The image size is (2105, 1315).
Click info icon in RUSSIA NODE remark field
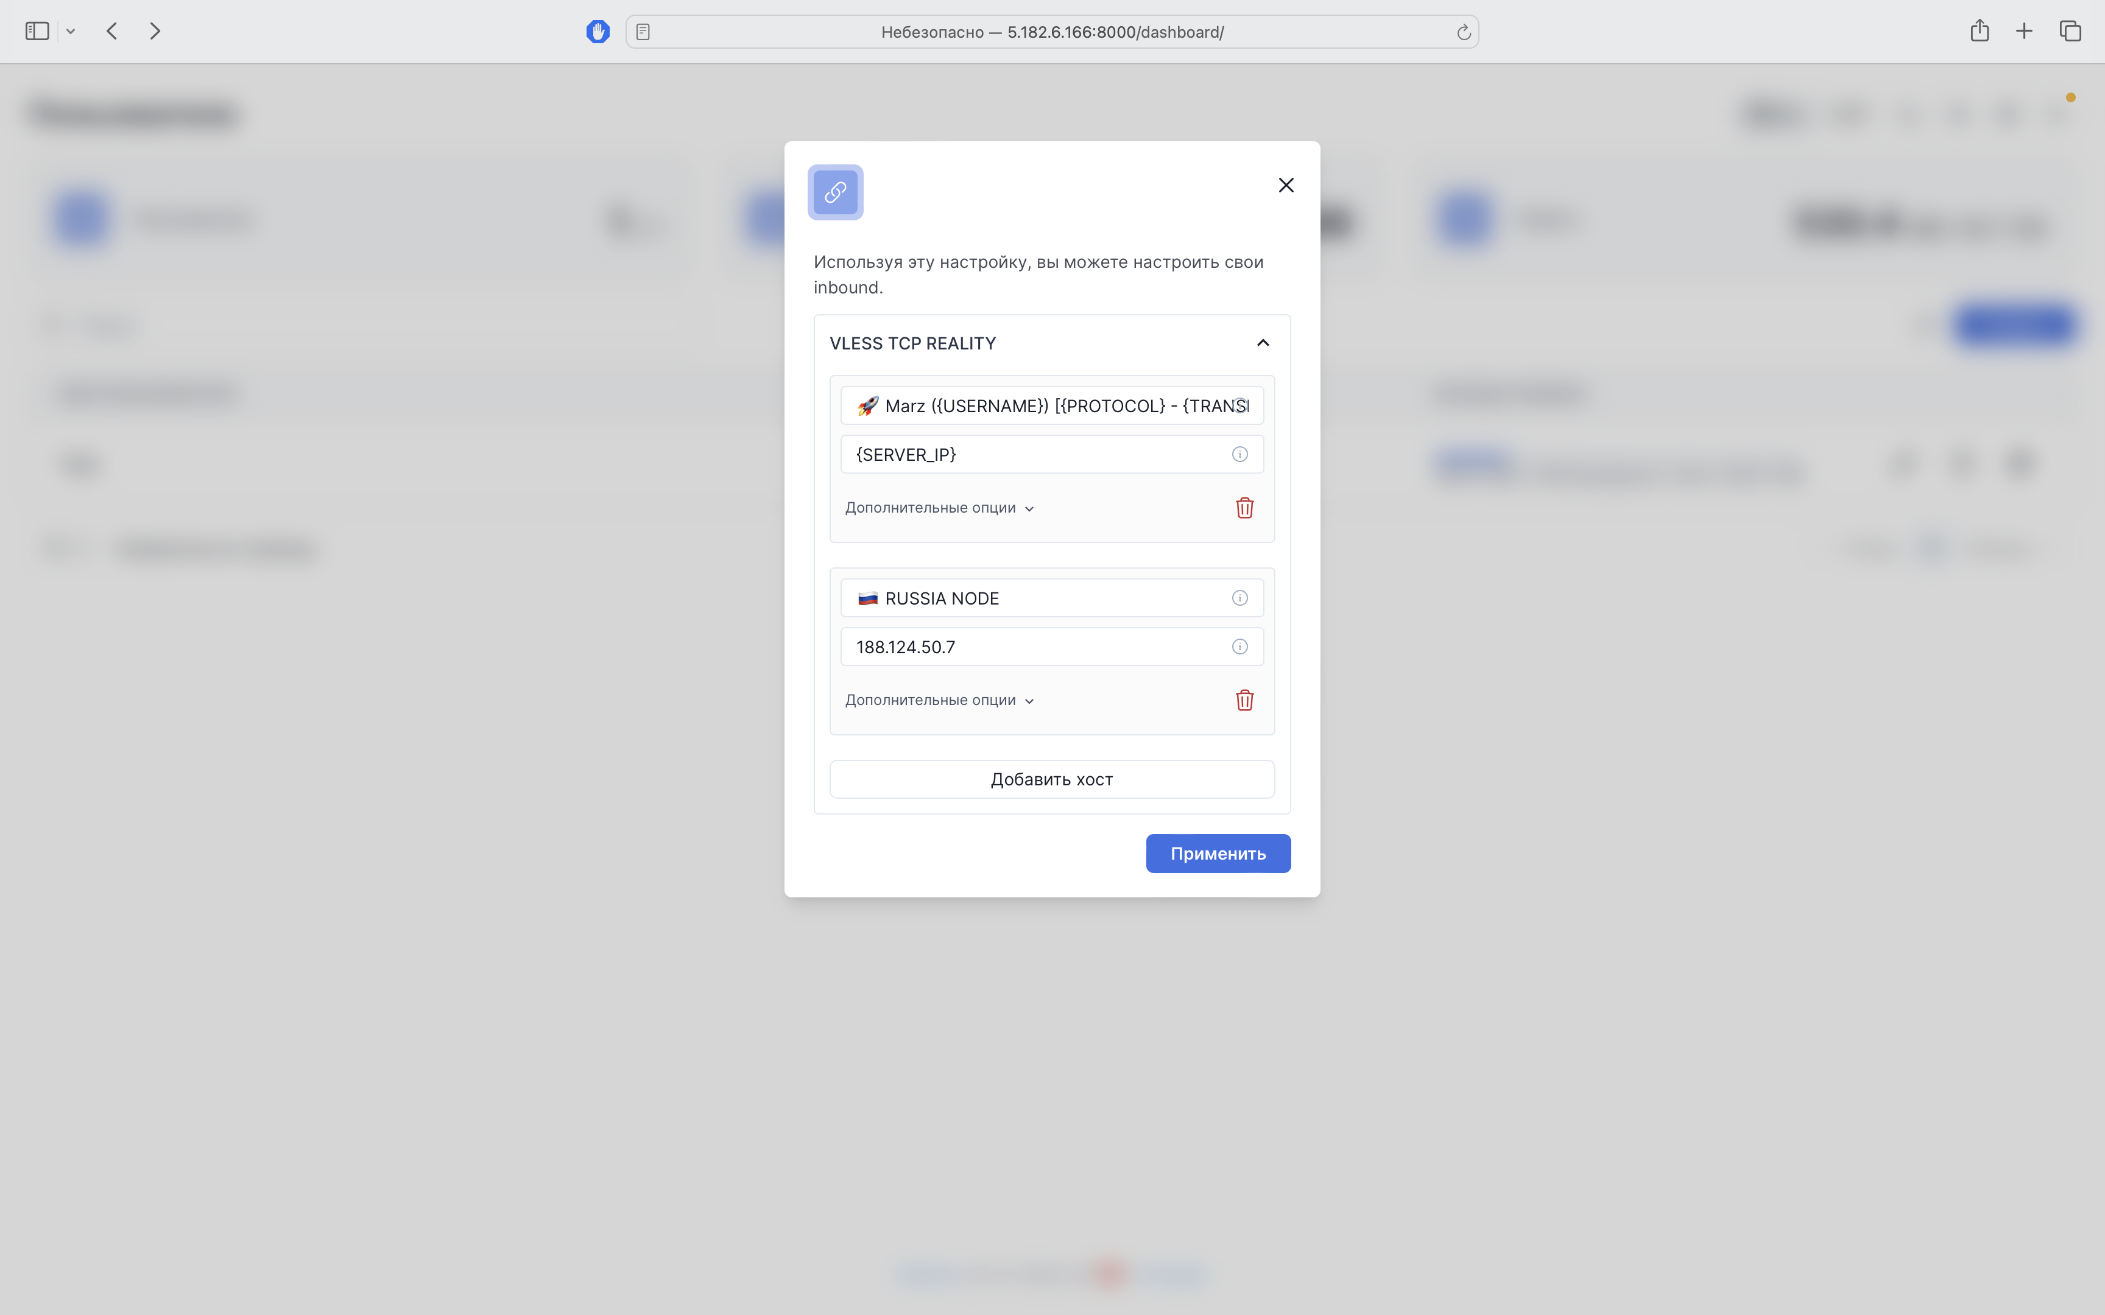click(x=1239, y=597)
